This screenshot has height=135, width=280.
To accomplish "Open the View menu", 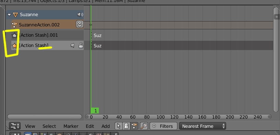I will (30, 126).
